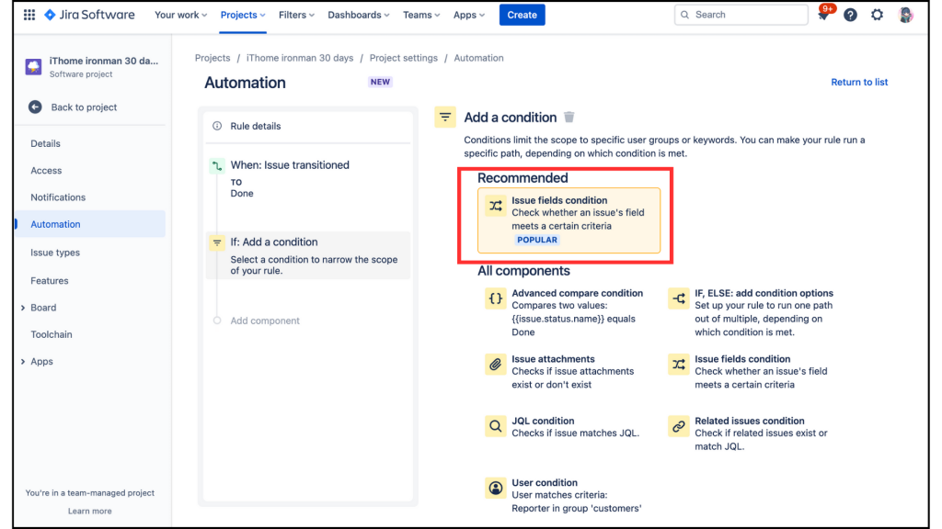The width and height of the screenshot is (942, 529).
Task: Click the User condition title text
Action: (545, 482)
